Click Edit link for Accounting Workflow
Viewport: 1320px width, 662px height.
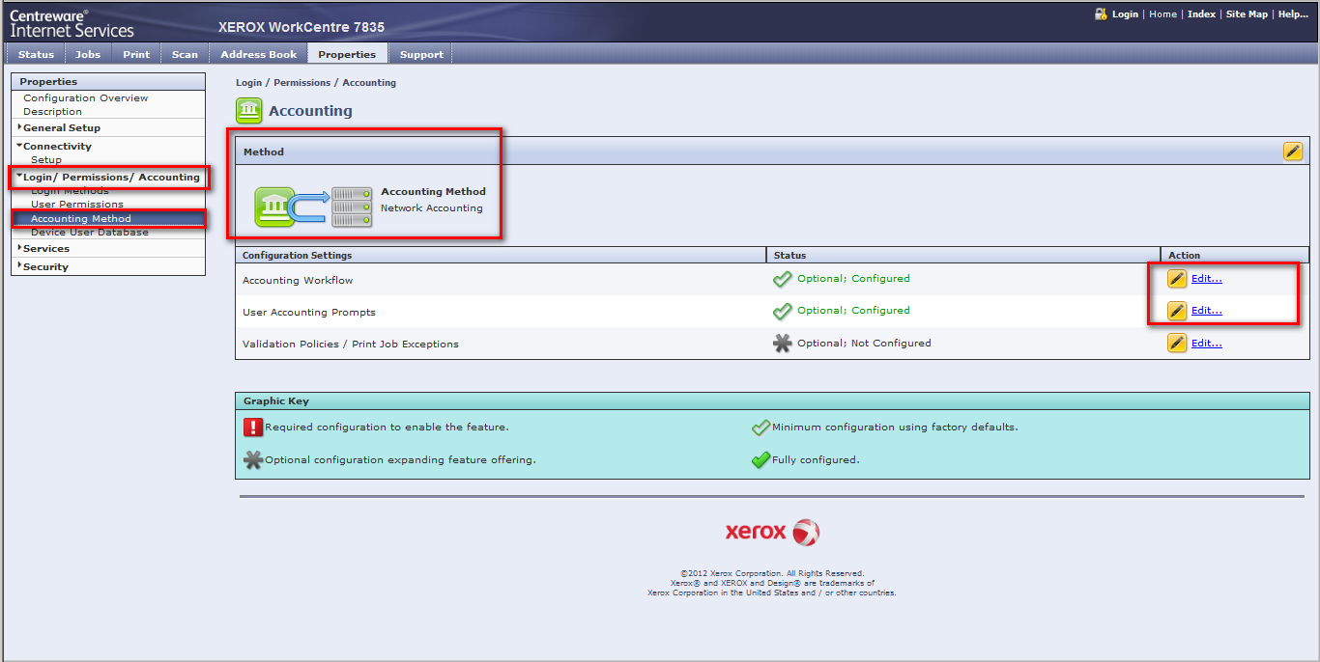pos(1206,279)
